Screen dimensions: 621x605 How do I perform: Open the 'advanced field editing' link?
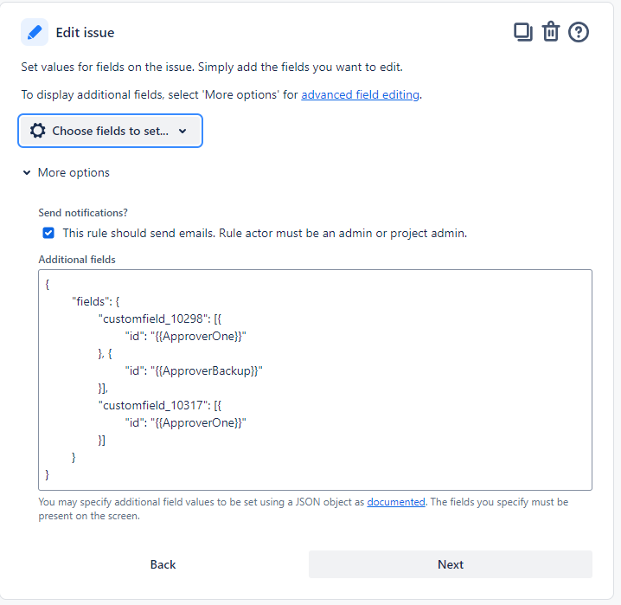pos(360,94)
